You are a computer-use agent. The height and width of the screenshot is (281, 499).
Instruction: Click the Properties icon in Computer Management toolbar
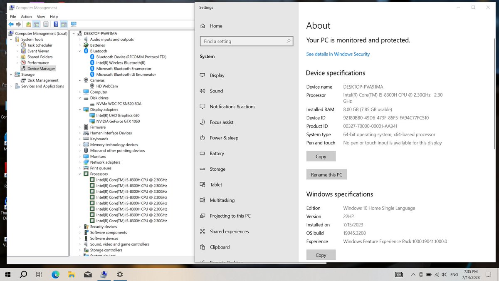tap(46, 25)
